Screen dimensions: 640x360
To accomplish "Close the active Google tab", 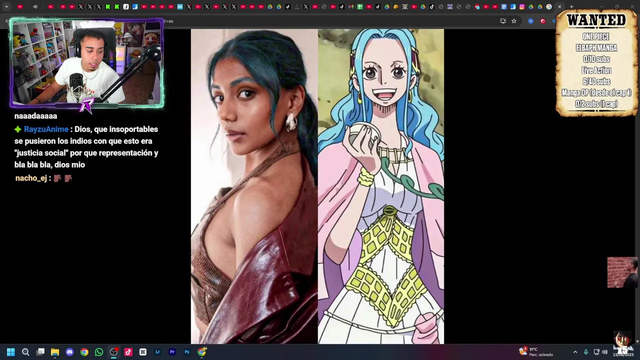I will (x=559, y=6).
